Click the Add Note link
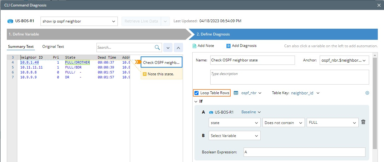Image resolution: width=384 pixels, height=162 pixels. [206, 46]
